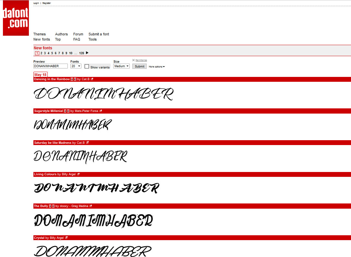Viewport: 351px width, 257px height.
Task: Click accents icon beside Dancing in the Rainbow
Action: [x=72, y=79]
